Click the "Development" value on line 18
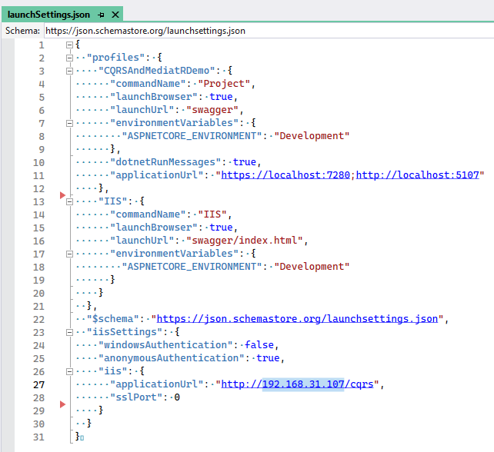Image resolution: width=494 pixels, height=452 pixels. coord(312,267)
